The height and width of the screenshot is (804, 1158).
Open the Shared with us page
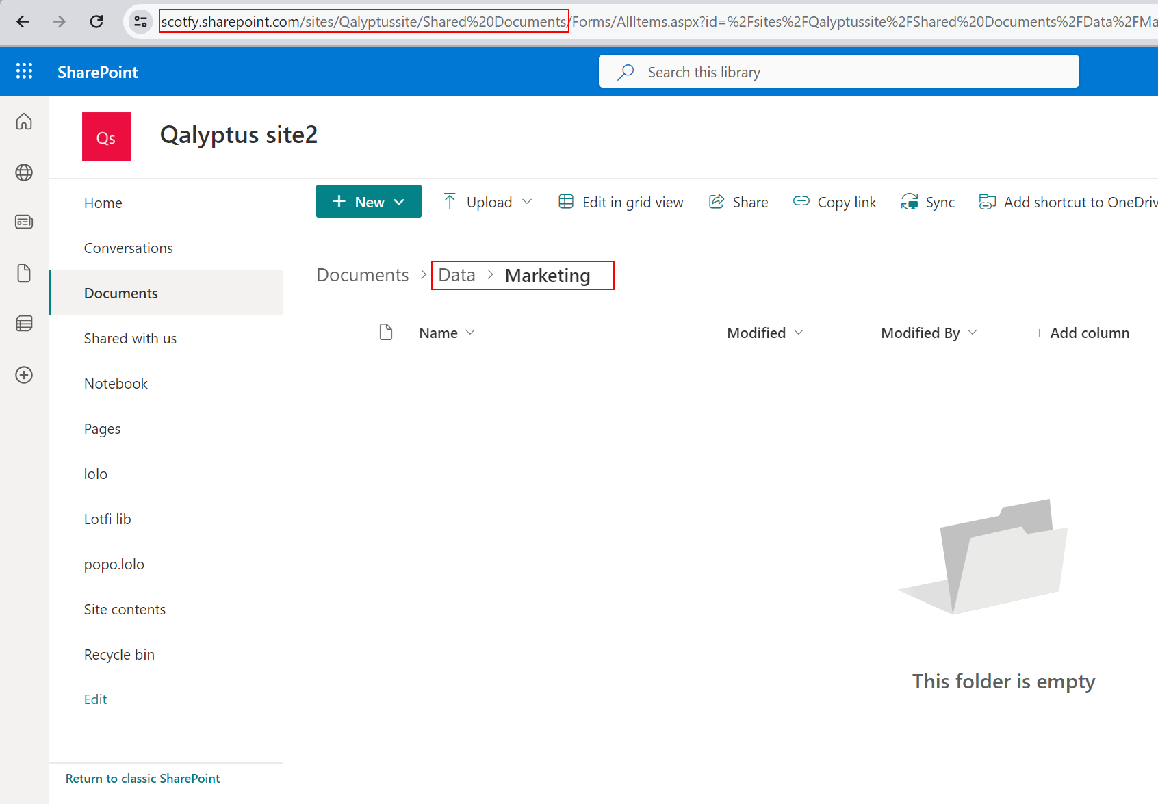coord(130,338)
